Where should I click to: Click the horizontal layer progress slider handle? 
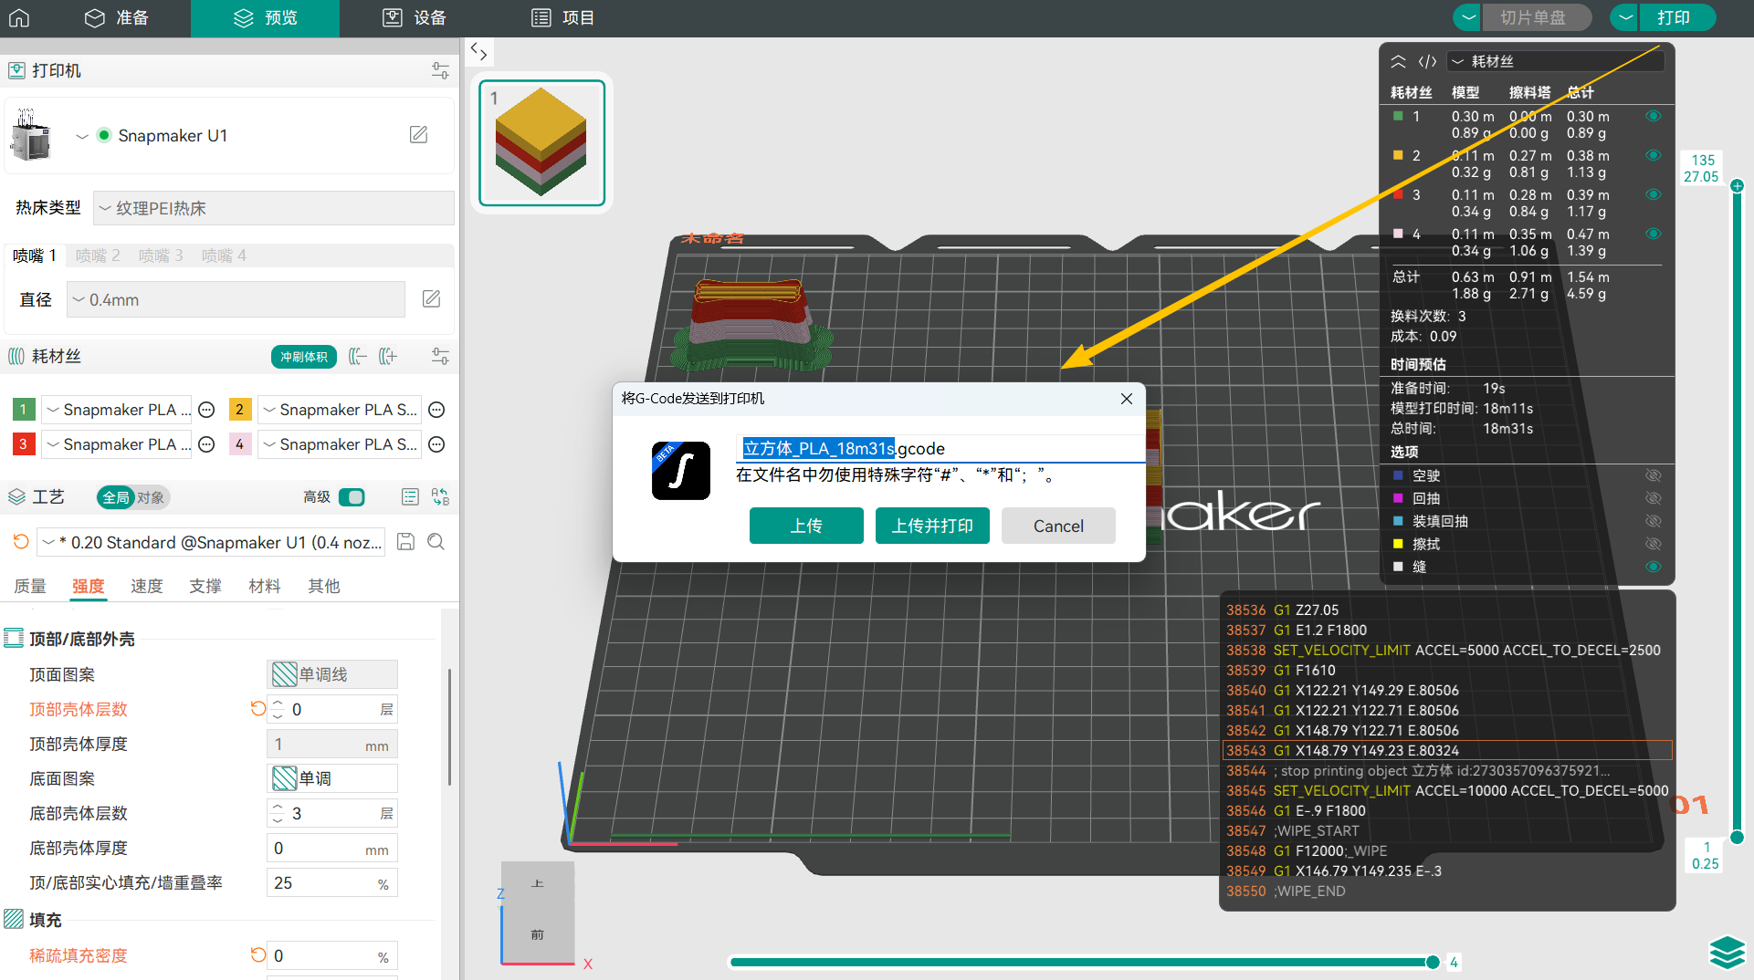click(x=1433, y=962)
